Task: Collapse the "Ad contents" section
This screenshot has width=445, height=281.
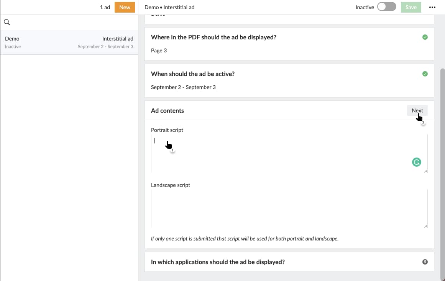Action: point(167,110)
